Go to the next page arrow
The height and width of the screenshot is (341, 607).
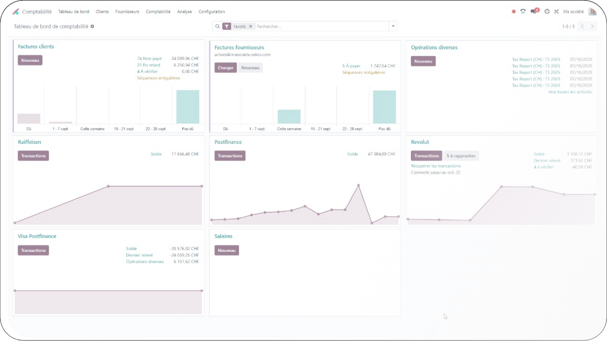coord(592,26)
